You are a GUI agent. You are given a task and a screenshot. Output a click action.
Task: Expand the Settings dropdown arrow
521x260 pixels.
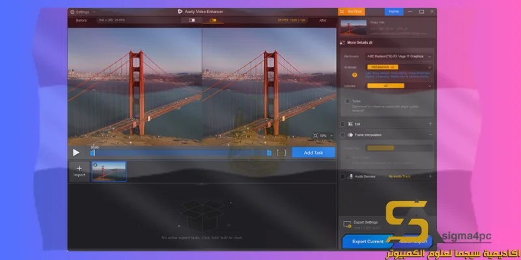(94, 12)
